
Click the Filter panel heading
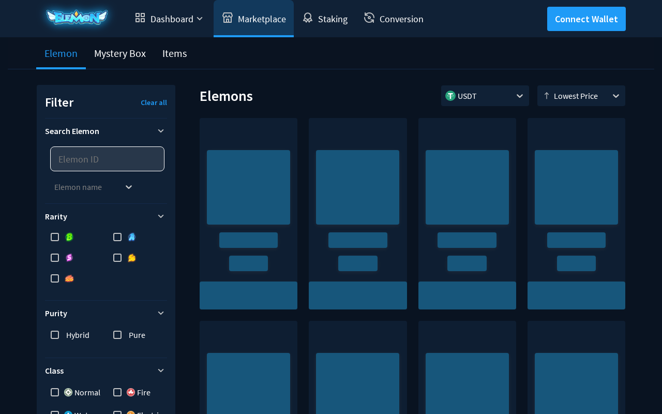pos(59,102)
